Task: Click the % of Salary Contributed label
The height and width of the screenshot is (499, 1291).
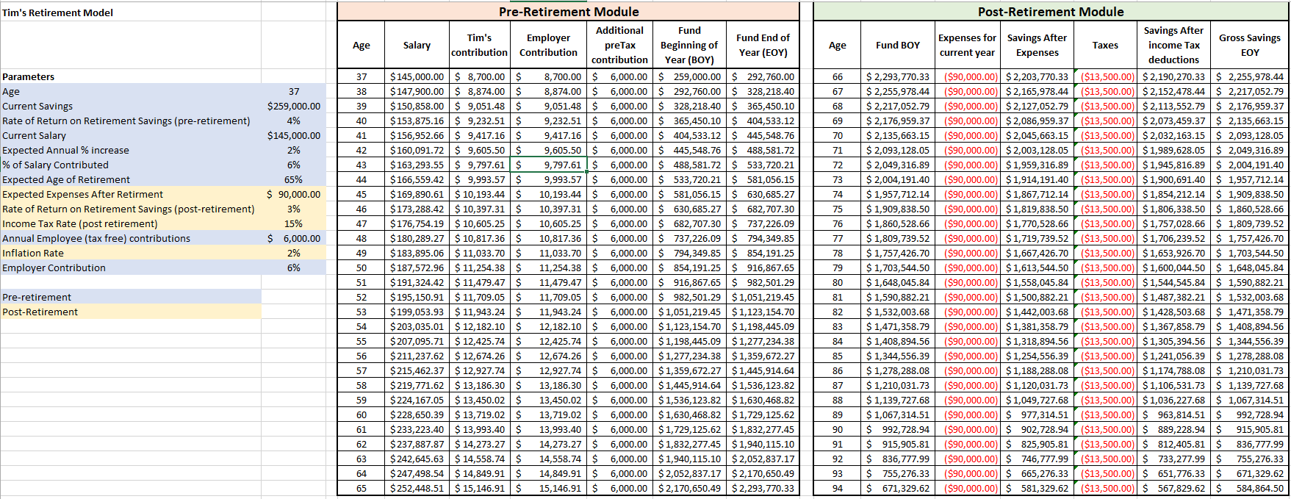Action: [x=131, y=165]
